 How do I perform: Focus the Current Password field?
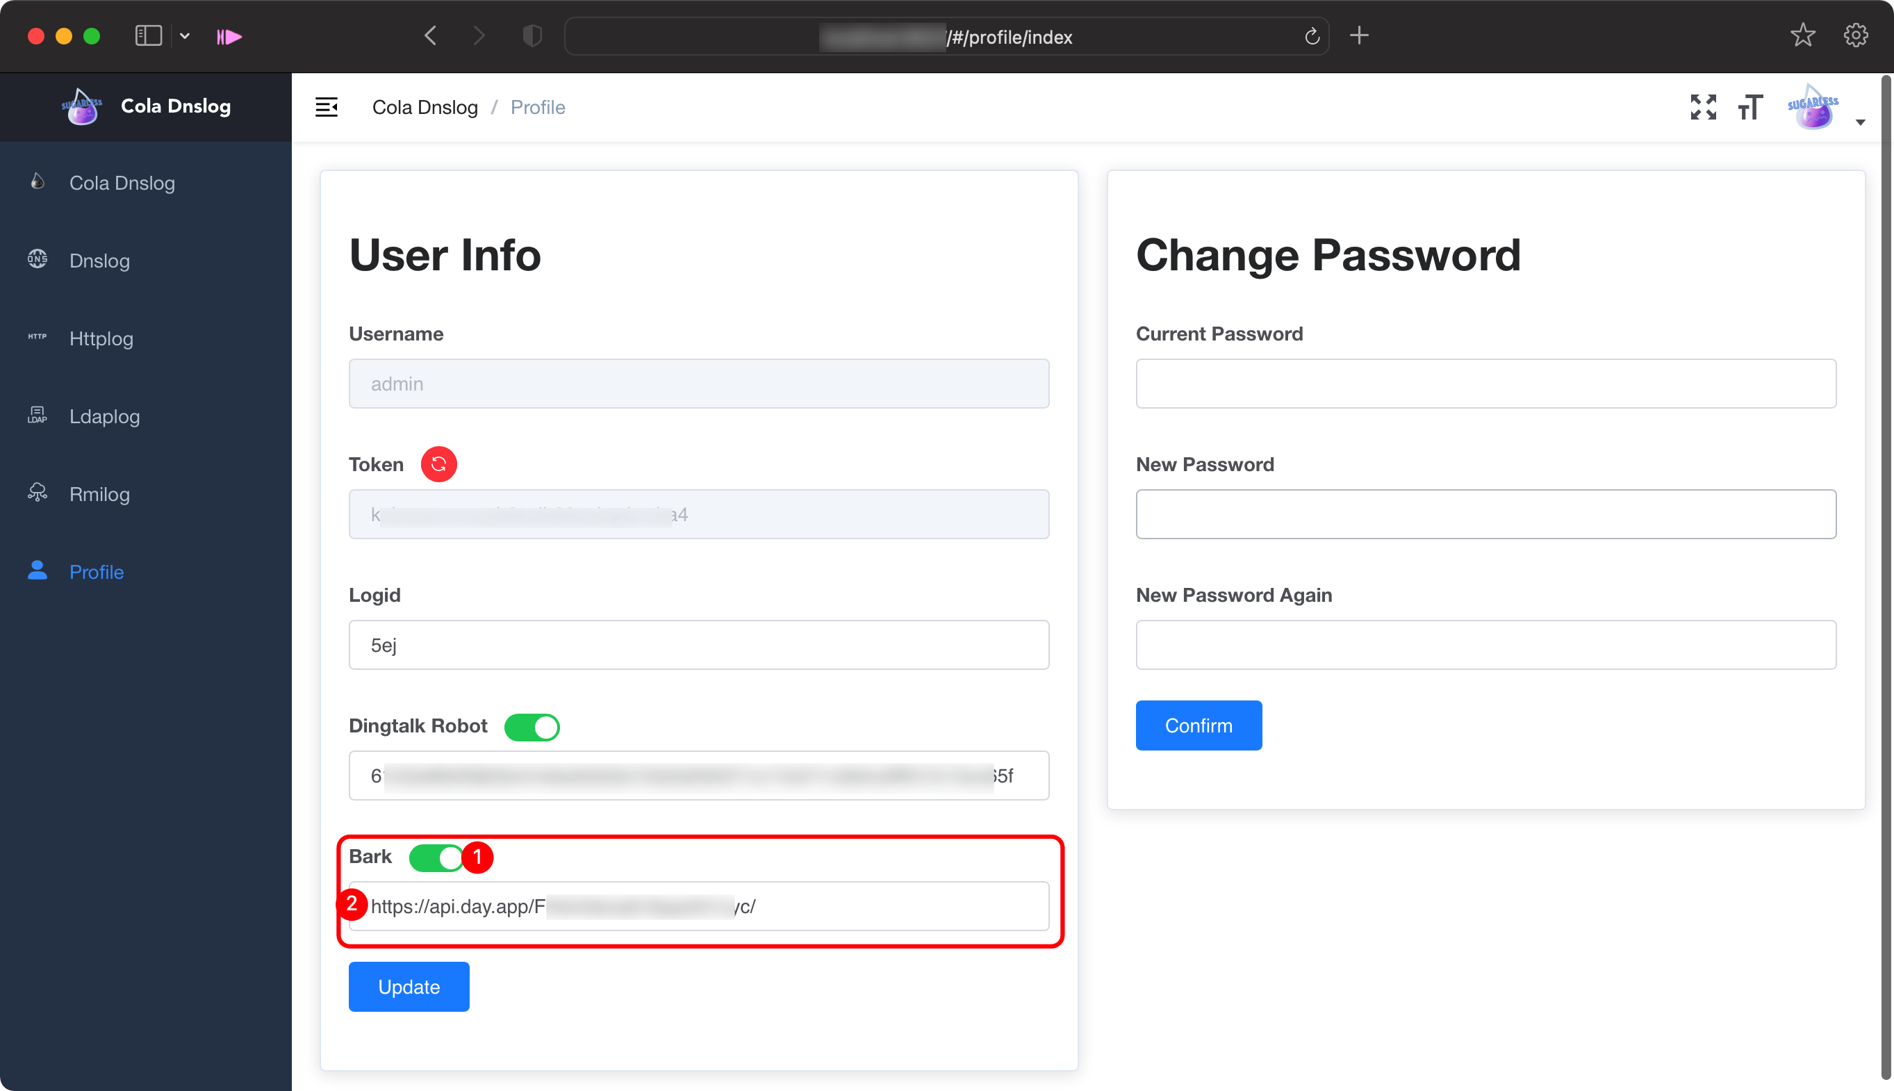coord(1485,384)
